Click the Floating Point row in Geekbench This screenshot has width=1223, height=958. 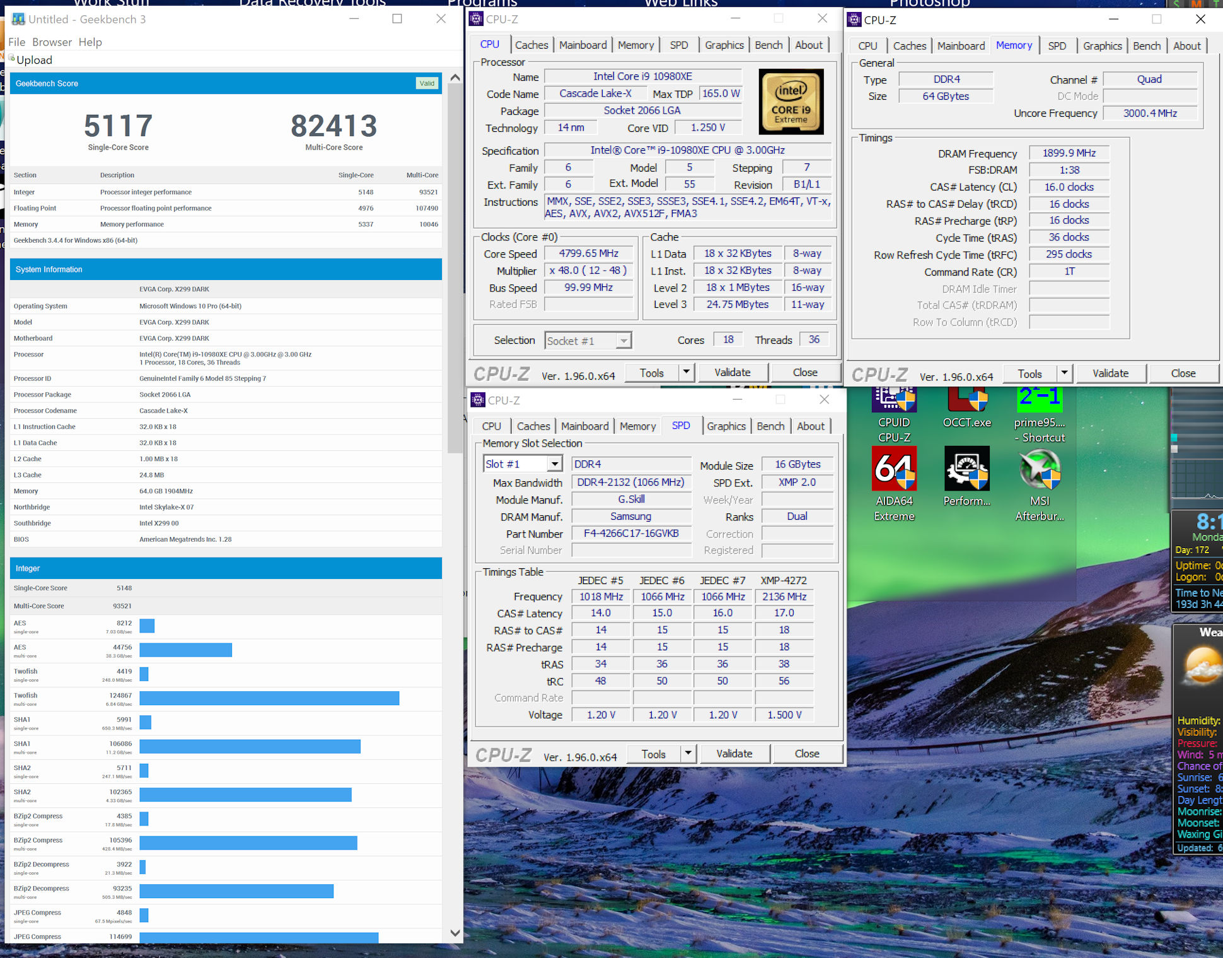click(x=226, y=208)
